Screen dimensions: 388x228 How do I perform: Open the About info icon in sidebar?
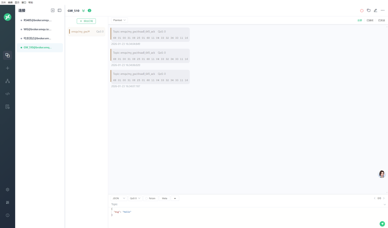8,215
